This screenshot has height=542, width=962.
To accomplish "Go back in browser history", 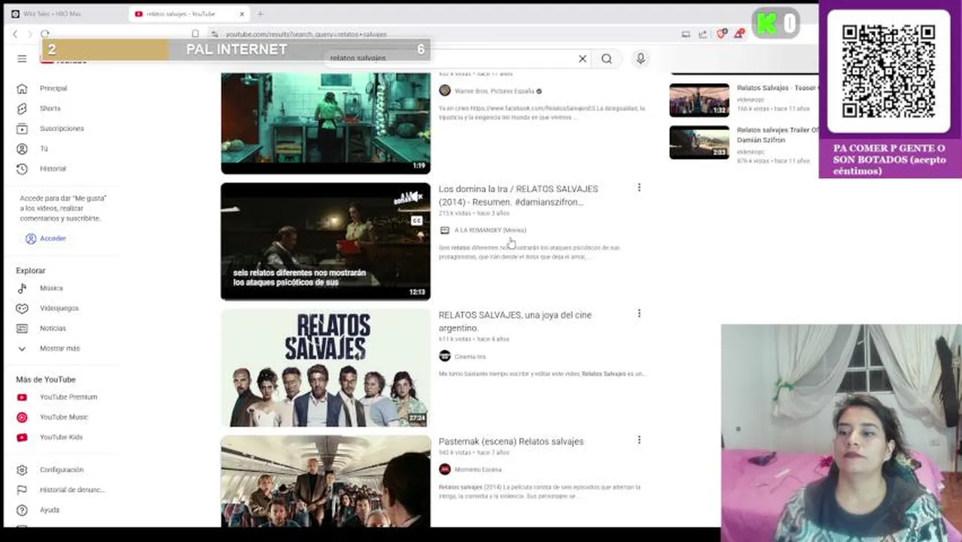I will 15,34.
